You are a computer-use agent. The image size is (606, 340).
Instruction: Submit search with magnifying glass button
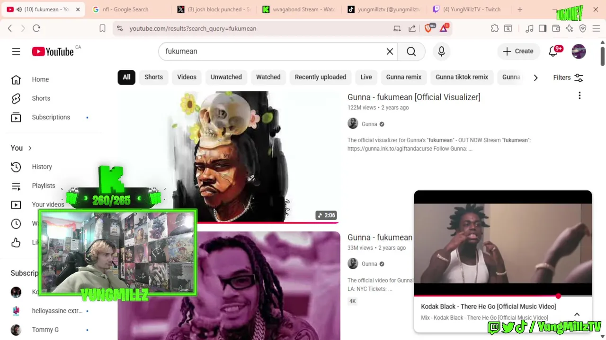tap(411, 51)
